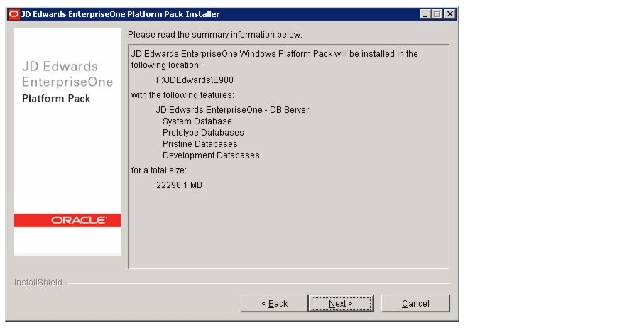
Task: Close the Platform Pack Installer window
Action: 449,14
